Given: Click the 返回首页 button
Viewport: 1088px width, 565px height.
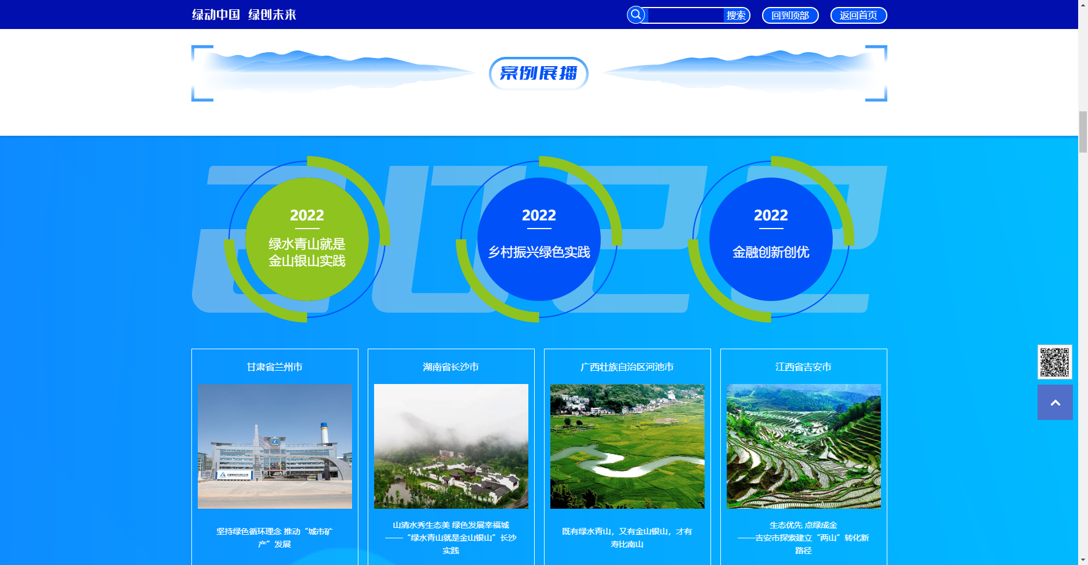Looking at the screenshot, I should coord(858,16).
